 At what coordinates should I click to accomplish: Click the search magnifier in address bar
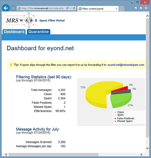click(67, 8)
